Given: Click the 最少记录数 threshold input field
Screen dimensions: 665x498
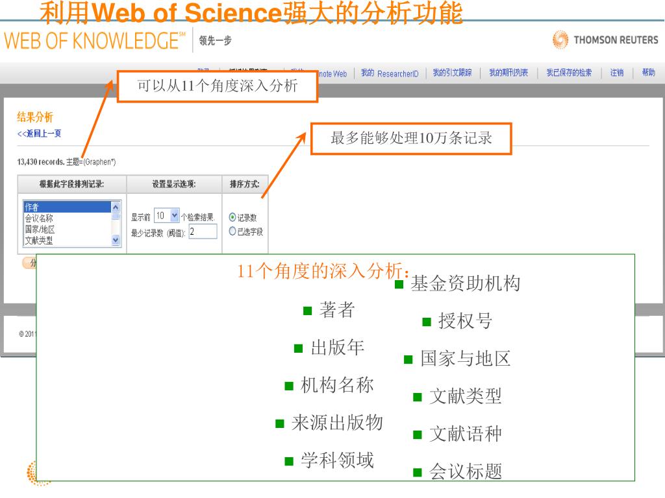Looking at the screenshot, I should pos(203,231).
